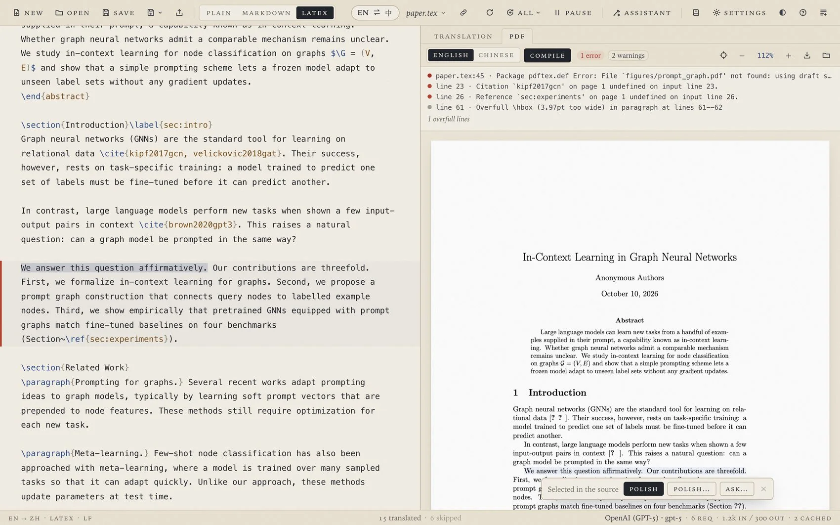
Task: Swap the EN to Chinese translation direction
Action: [375, 13]
